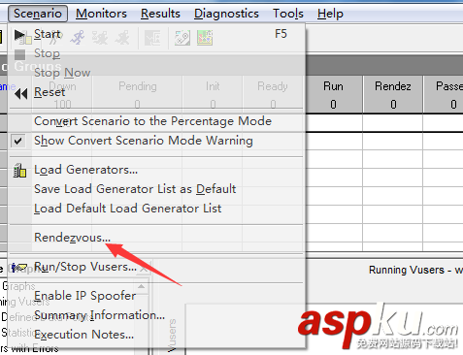Viewport: 463px width, 355px height.
Task: Click the Stop square icon
Action: [x=19, y=54]
